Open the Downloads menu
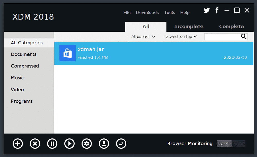 147,13
